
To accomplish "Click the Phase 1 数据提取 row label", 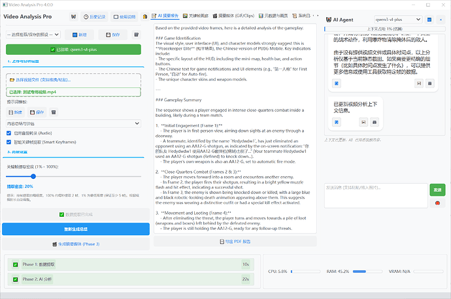I will point(39,264).
